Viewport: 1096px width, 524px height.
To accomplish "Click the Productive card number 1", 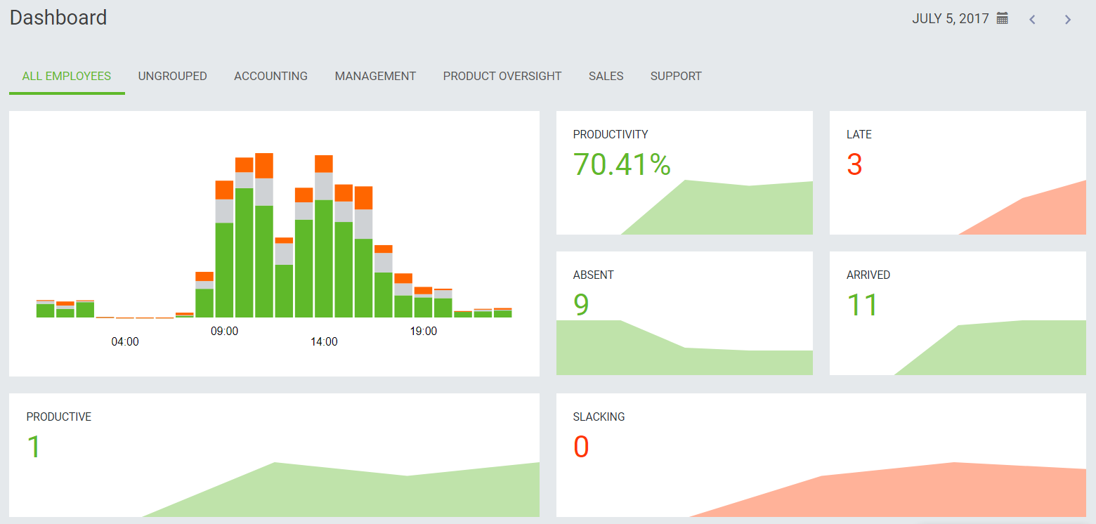I will click(34, 447).
